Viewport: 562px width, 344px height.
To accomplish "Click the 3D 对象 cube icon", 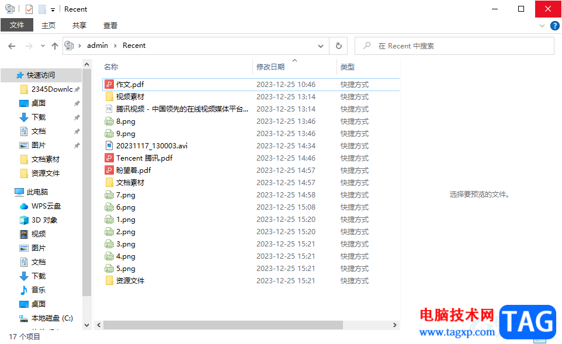I will [23, 220].
